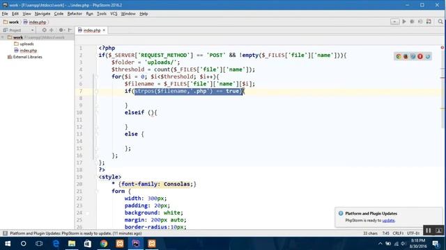Open the Navigate menu
Viewport: 446px width, 250px height.
(43, 14)
